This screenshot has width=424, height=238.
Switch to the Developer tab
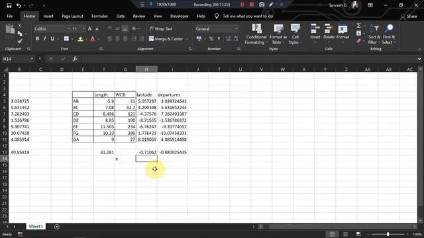(x=180, y=16)
